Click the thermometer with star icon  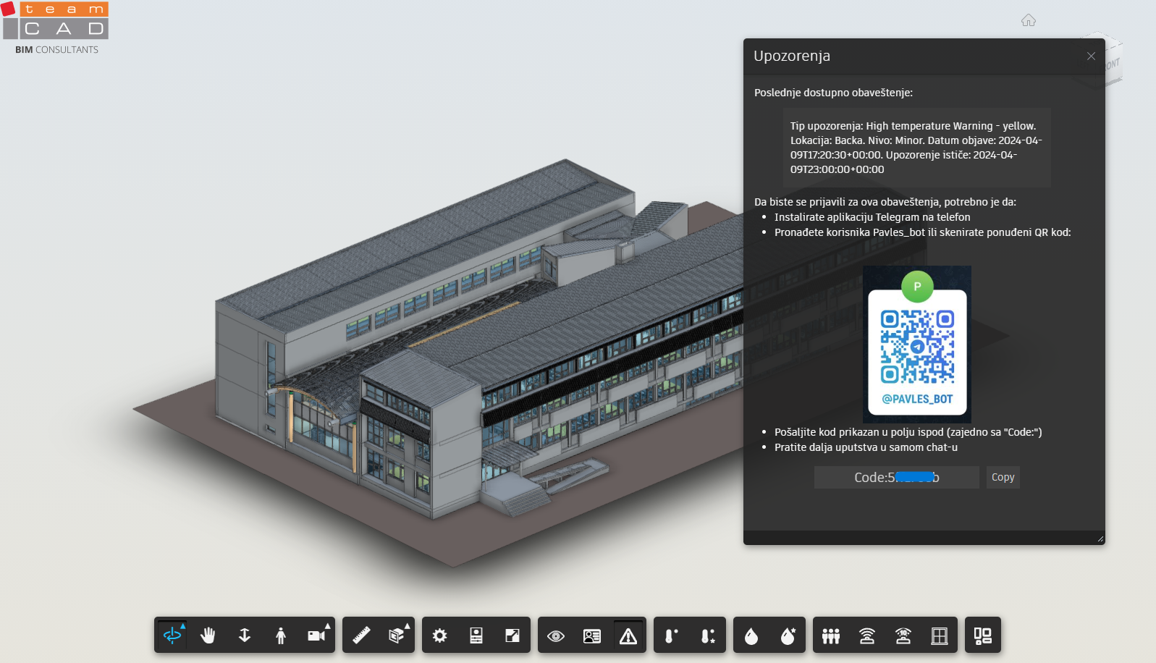[x=708, y=635]
